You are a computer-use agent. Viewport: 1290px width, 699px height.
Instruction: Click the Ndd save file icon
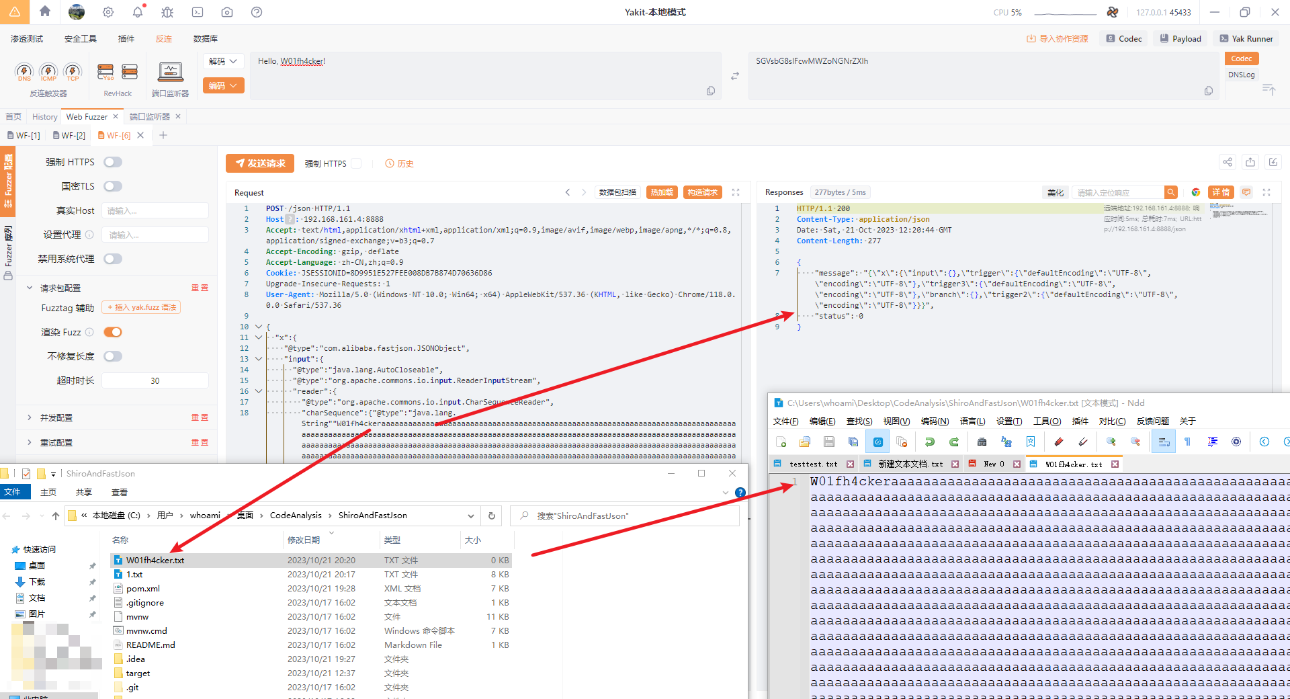pyautogui.click(x=829, y=442)
